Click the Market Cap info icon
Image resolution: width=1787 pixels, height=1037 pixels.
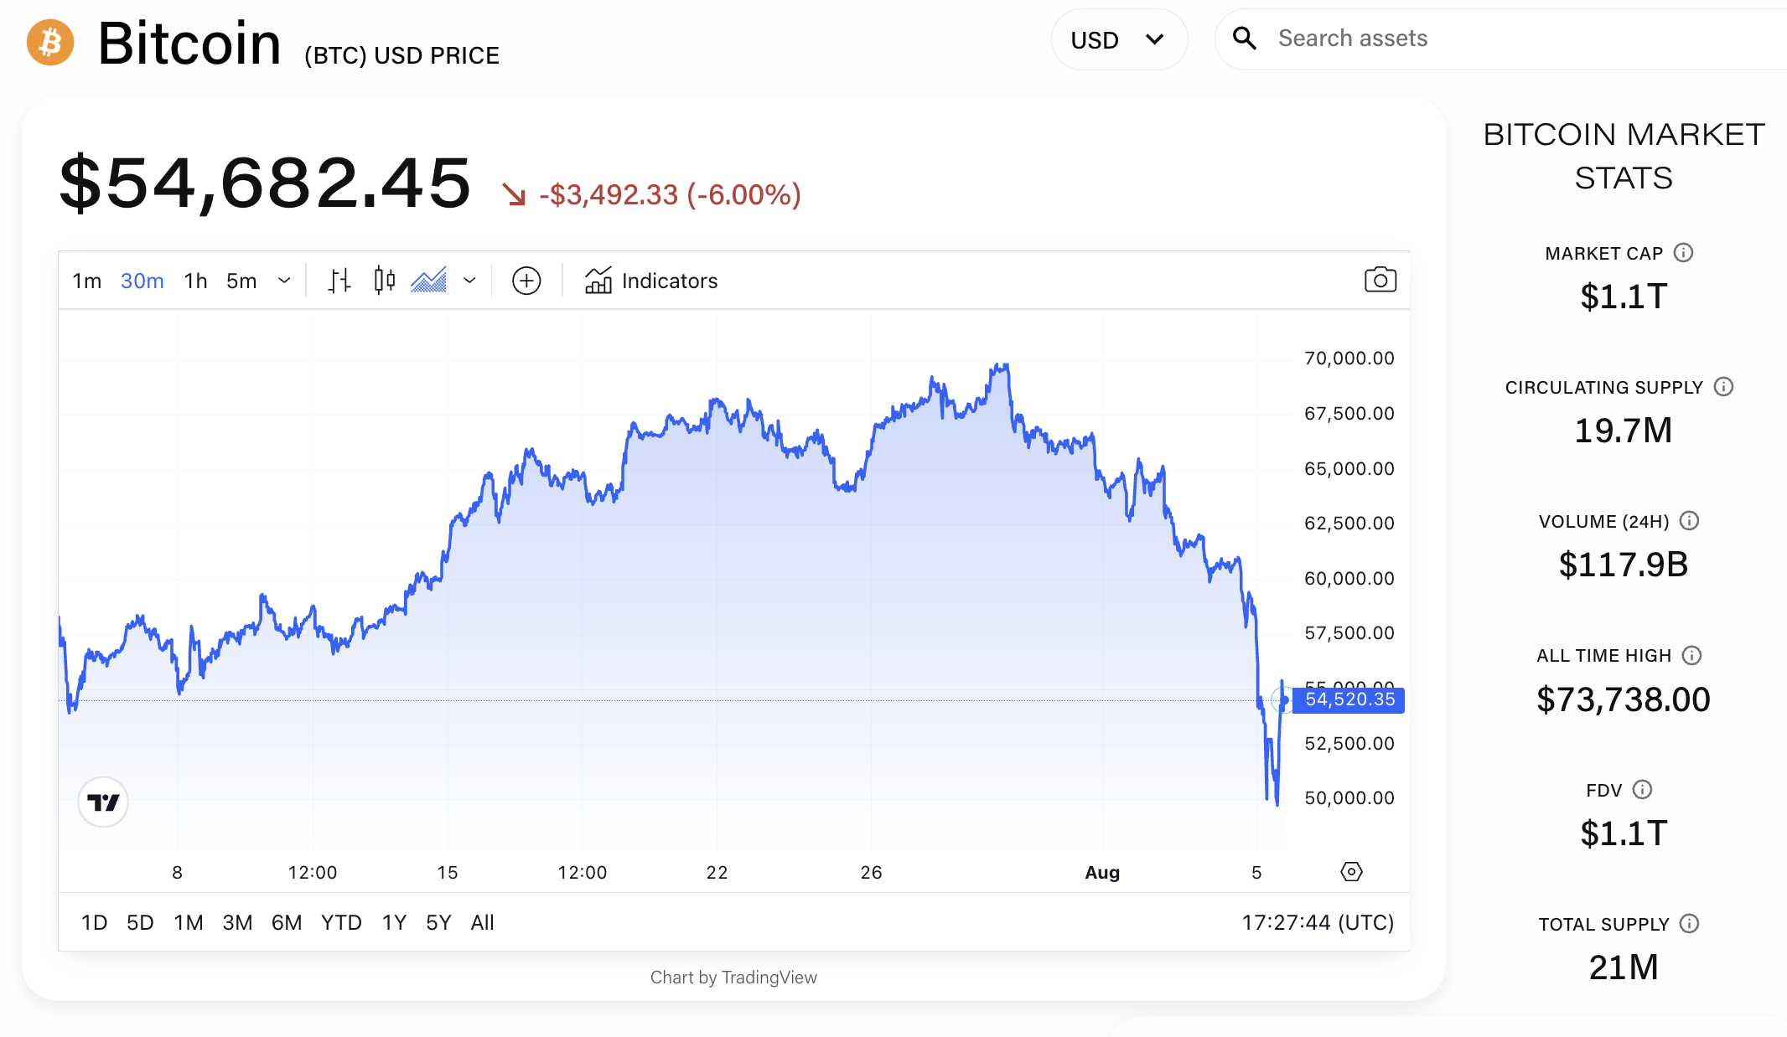click(x=1683, y=253)
